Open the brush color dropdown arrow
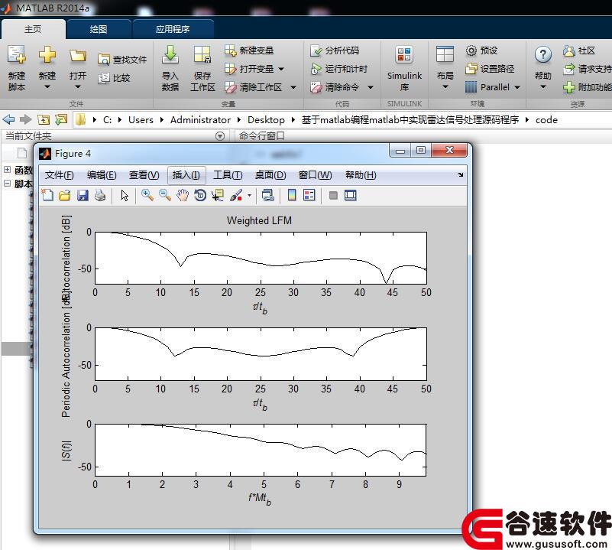 [x=249, y=196]
